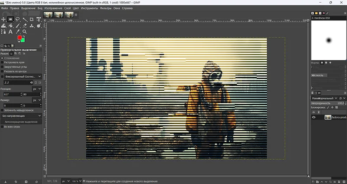Select circle brush shape under Форма

click(x=322, y=62)
